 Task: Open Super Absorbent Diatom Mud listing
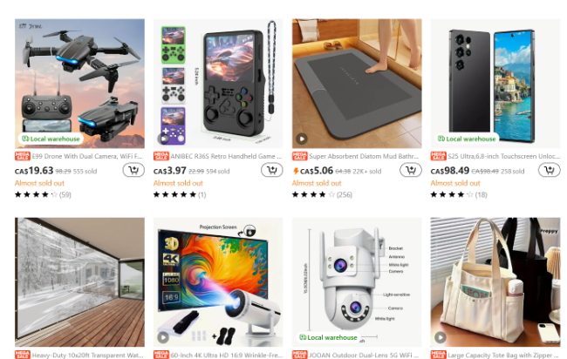click(x=364, y=156)
